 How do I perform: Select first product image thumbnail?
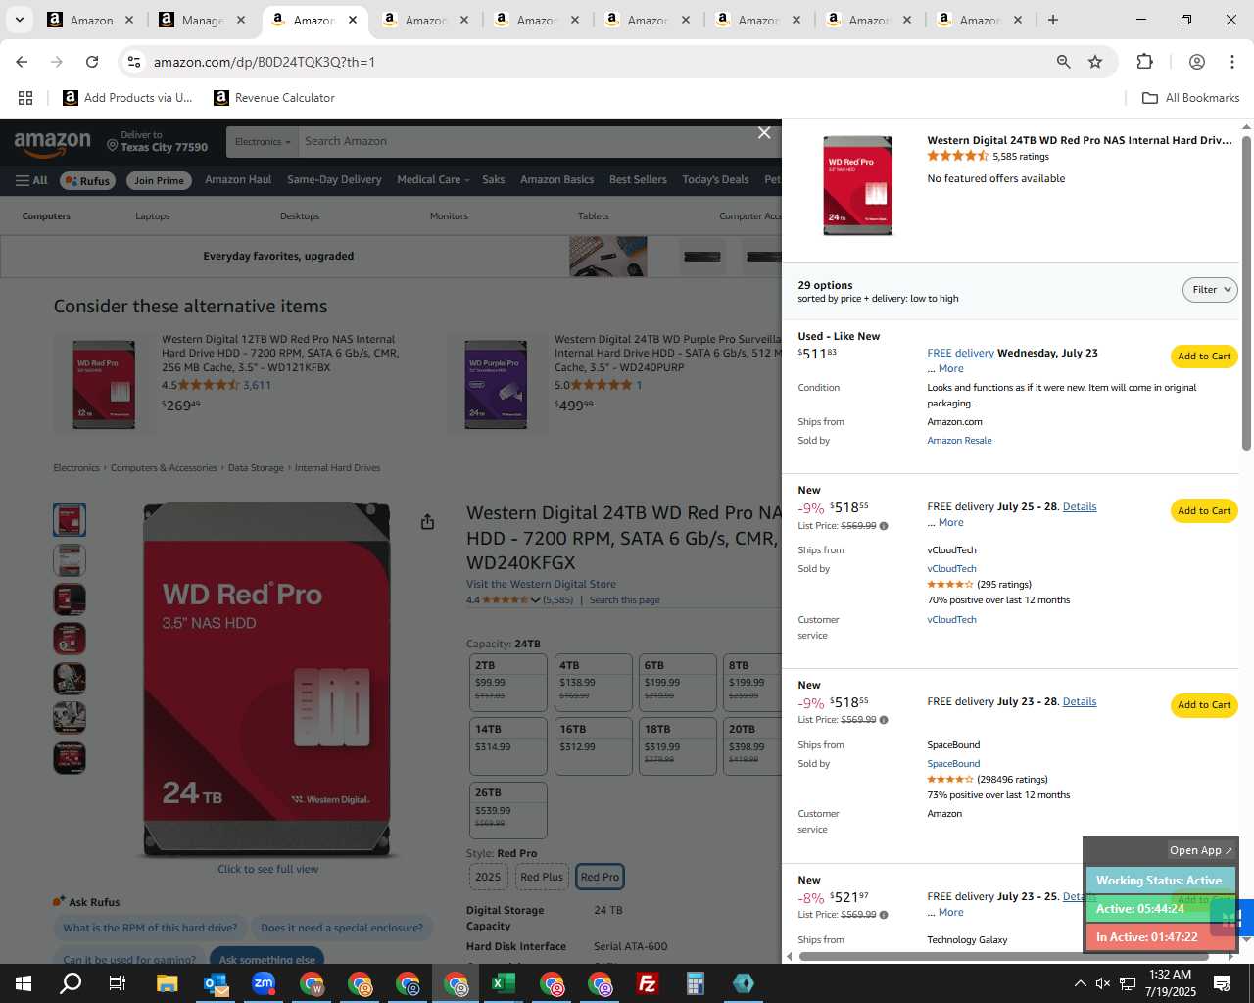(70, 520)
